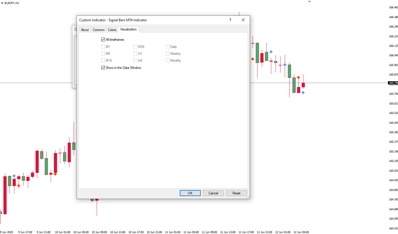Click the gray chart shift triangle marker
Image resolution: width=398 pixels, height=234 pixels.
click(x=309, y=1)
